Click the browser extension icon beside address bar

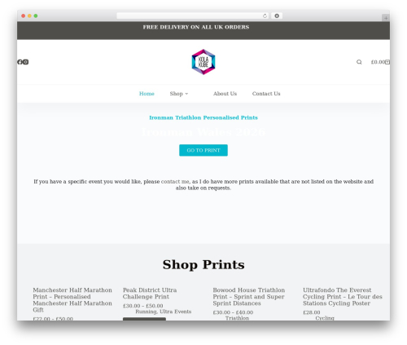277,16
